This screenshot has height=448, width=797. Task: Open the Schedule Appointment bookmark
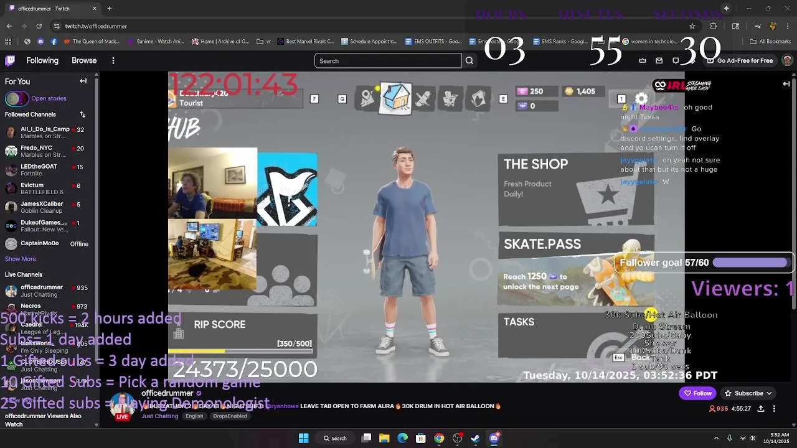tap(369, 42)
